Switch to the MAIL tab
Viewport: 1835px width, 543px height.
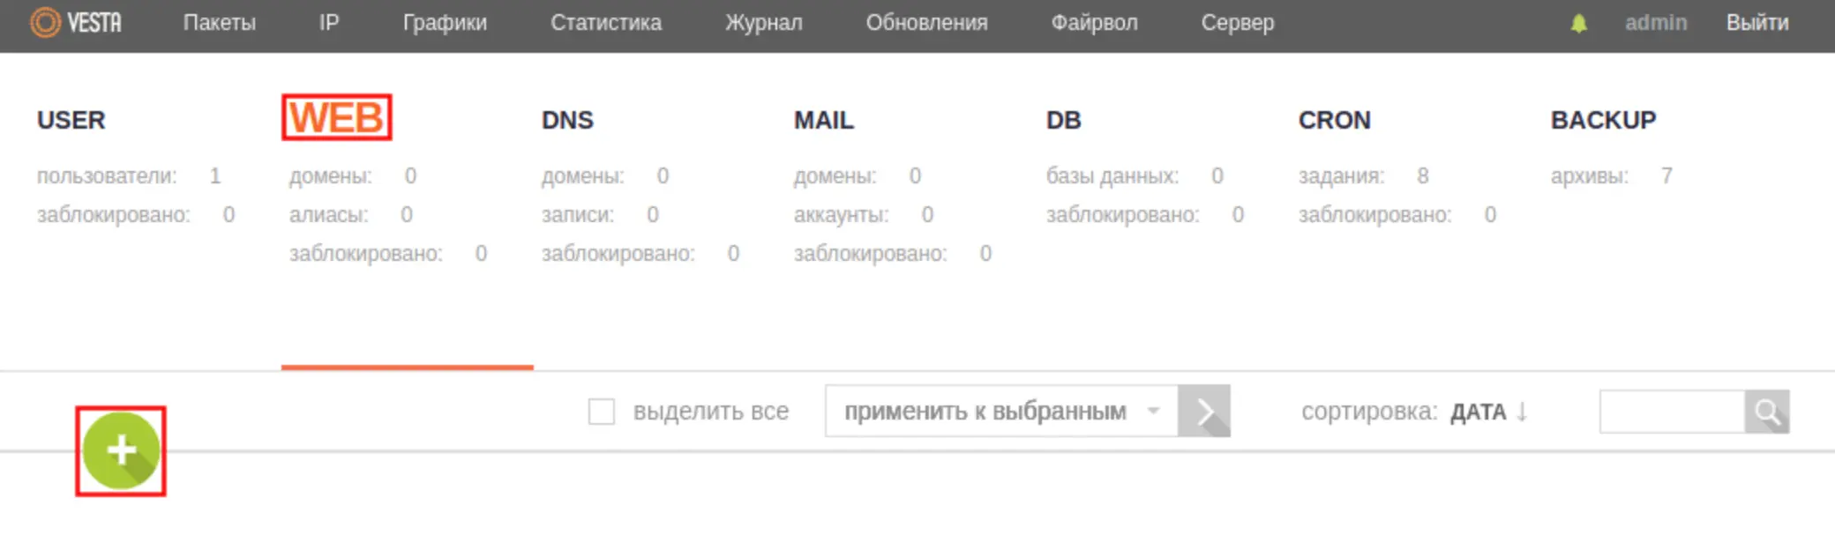coord(824,120)
